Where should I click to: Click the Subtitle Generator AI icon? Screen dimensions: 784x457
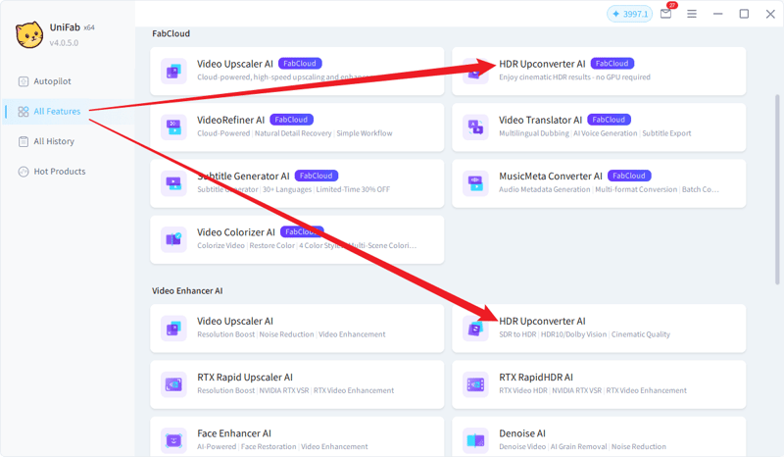point(173,183)
